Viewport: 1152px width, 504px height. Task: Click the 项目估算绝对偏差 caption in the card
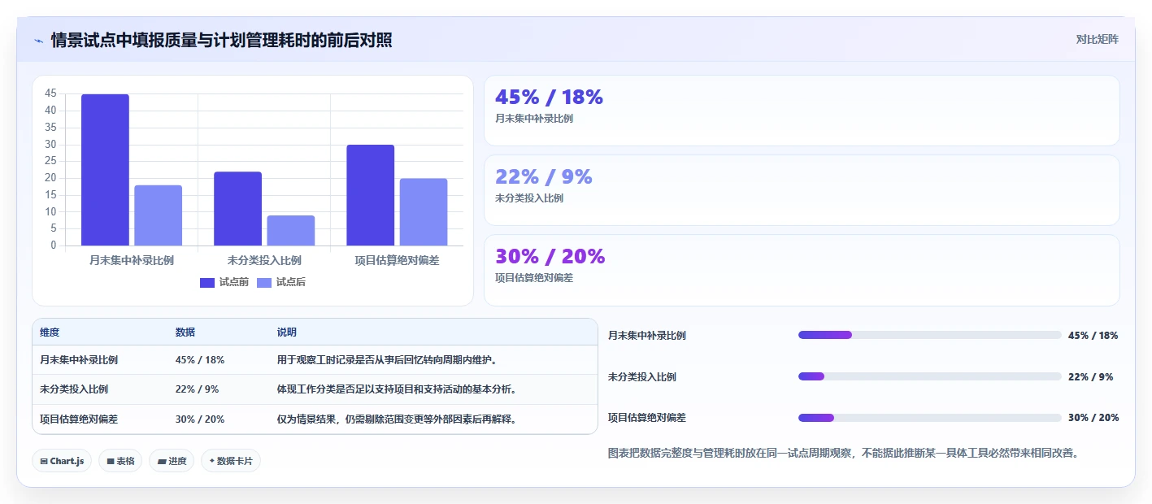(x=534, y=278)
